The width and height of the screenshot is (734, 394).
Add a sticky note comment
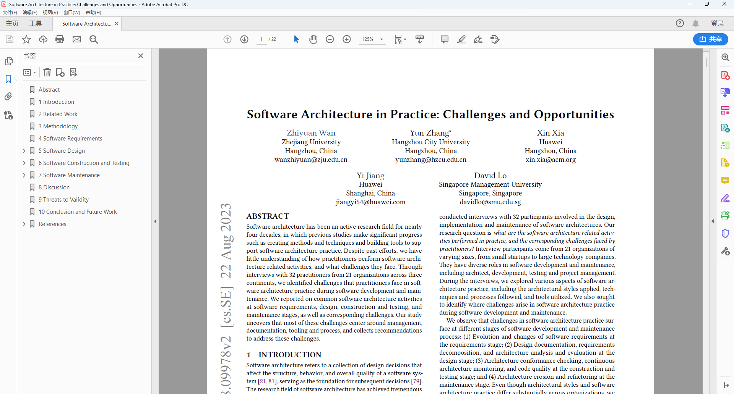click(x=445, y=39)
